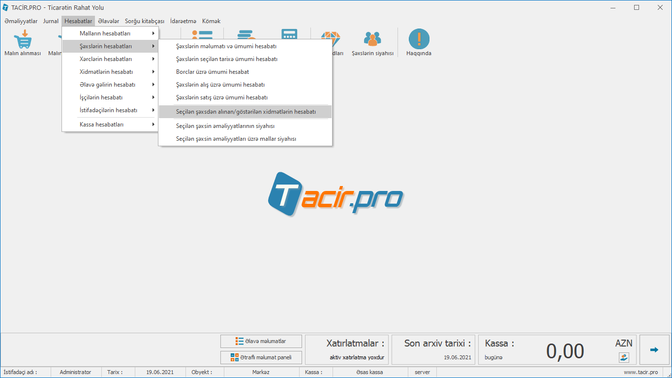This screenshot has height=378, width=672.
Task: Click the Haqqında exclamation icon
Action: [x=419, y=39]
